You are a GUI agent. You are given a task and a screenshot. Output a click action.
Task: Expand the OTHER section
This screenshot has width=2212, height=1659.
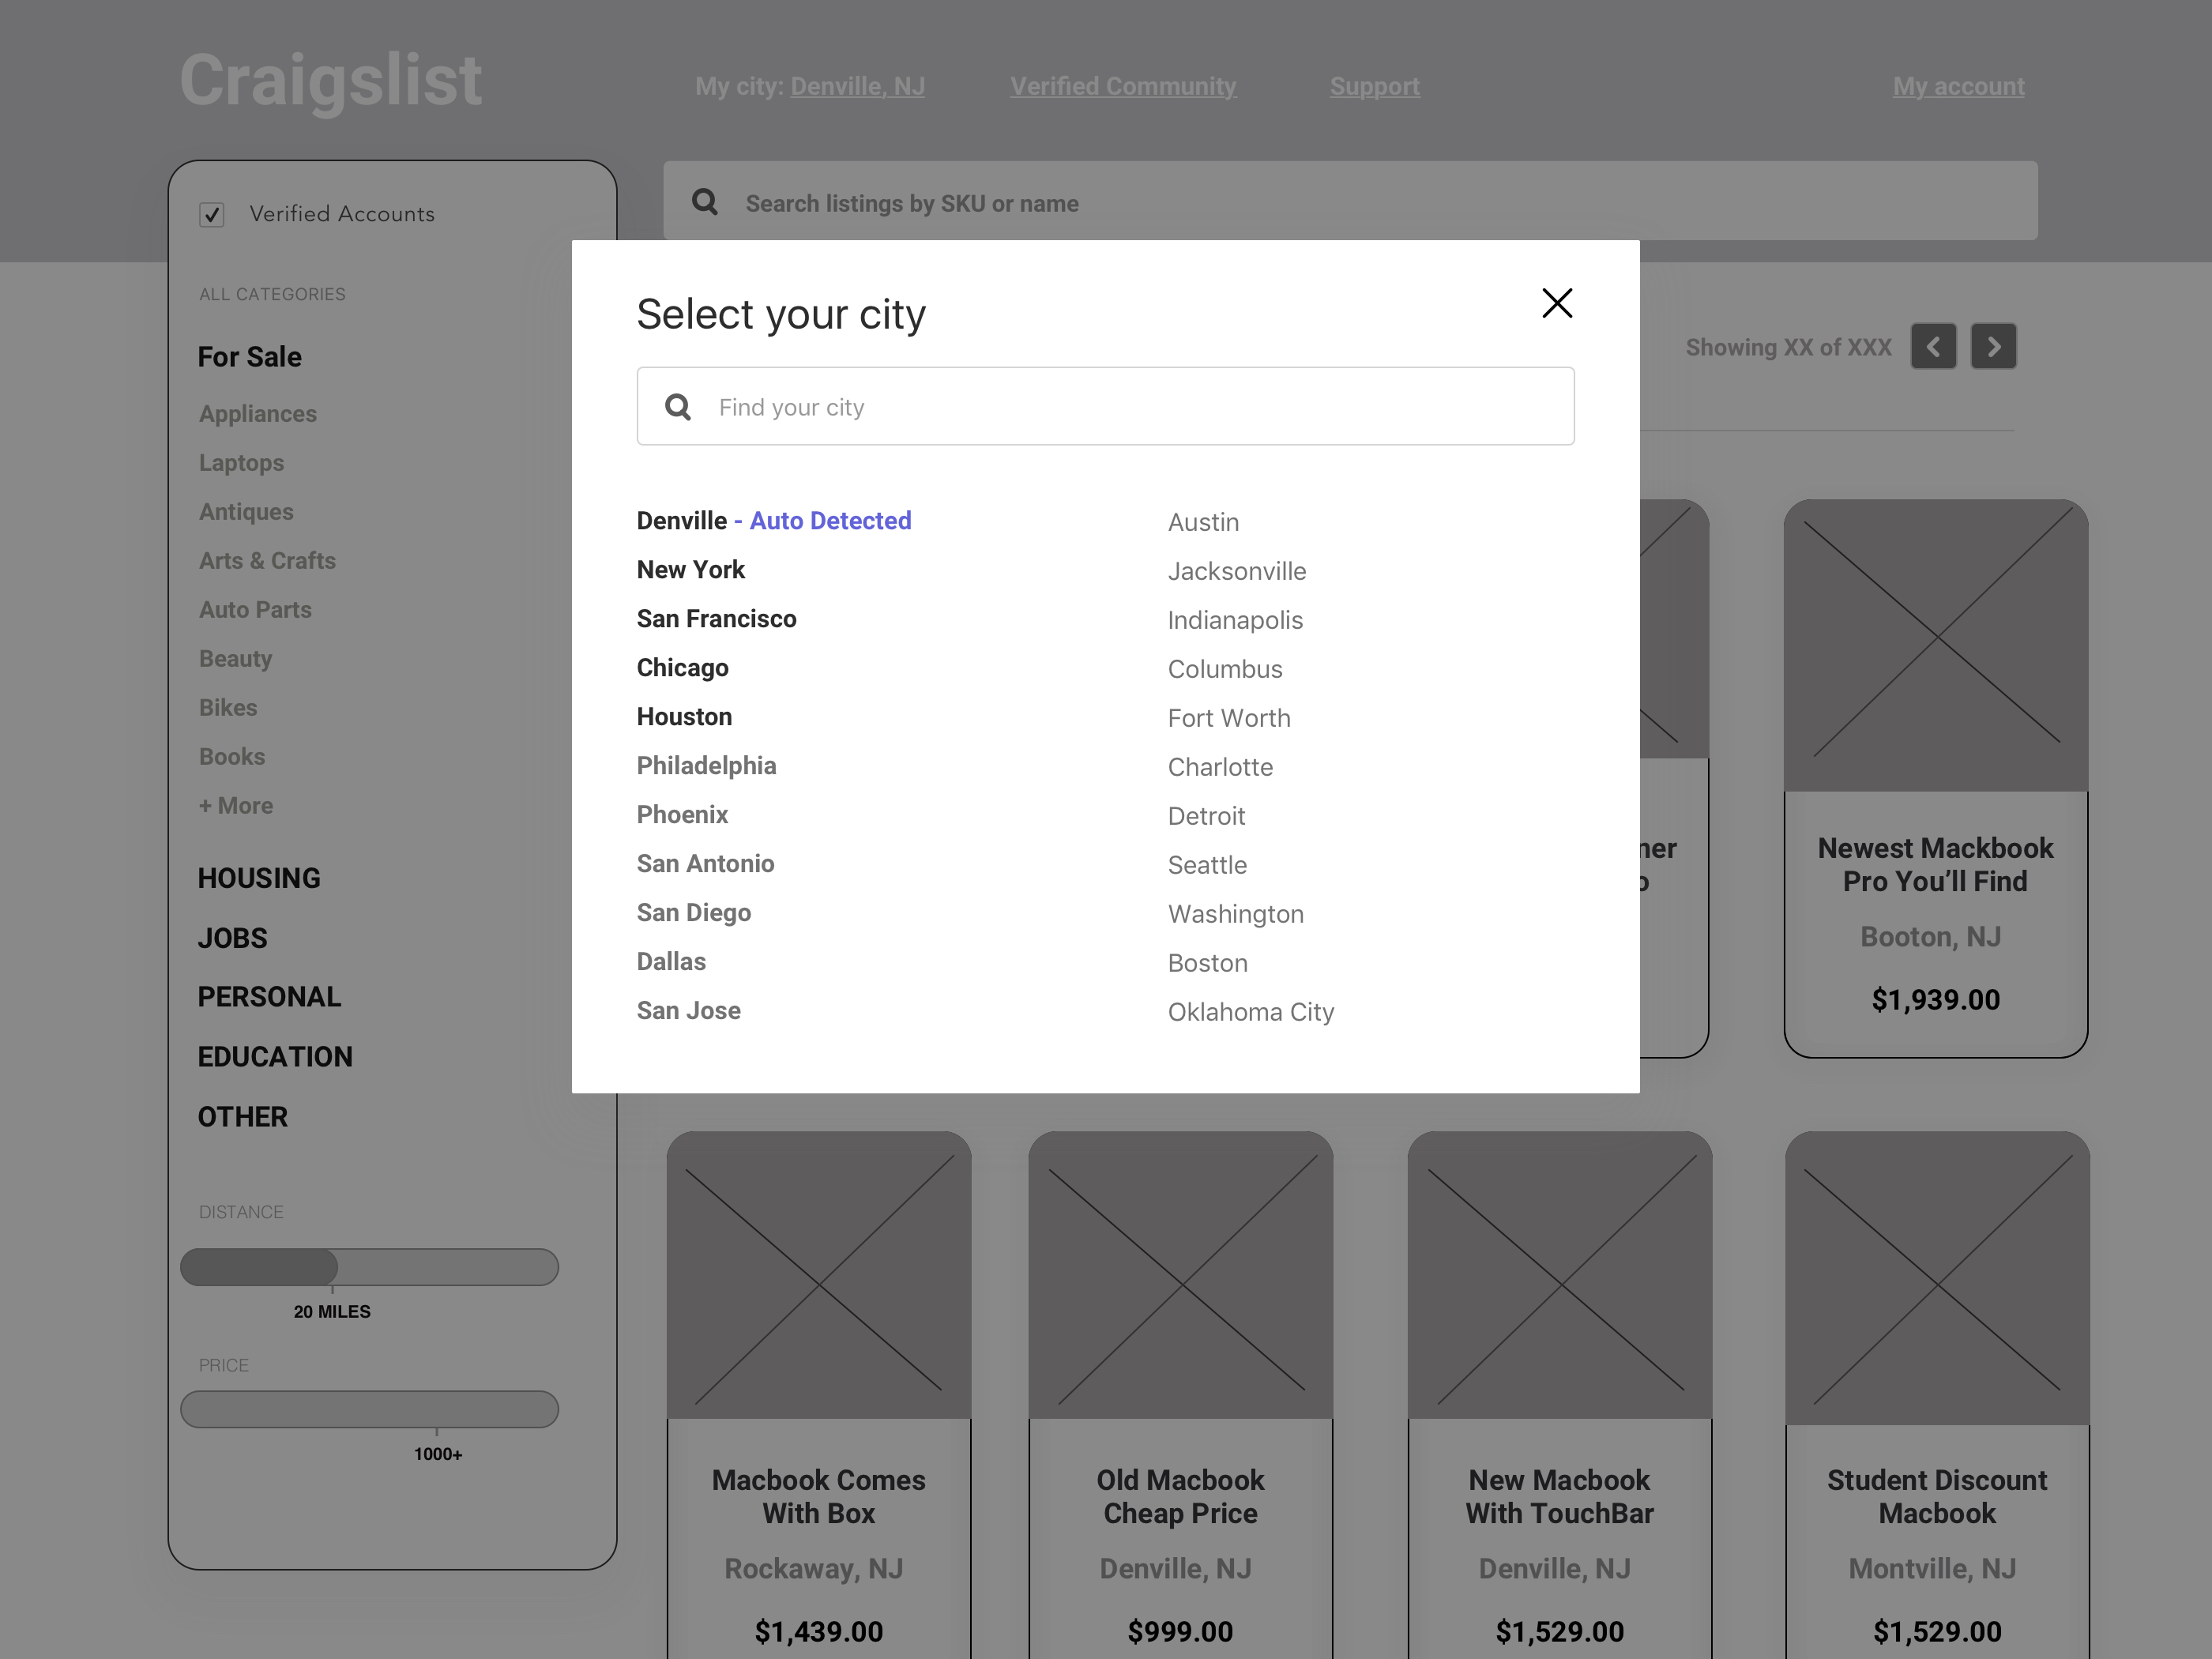coord(243,1117)
